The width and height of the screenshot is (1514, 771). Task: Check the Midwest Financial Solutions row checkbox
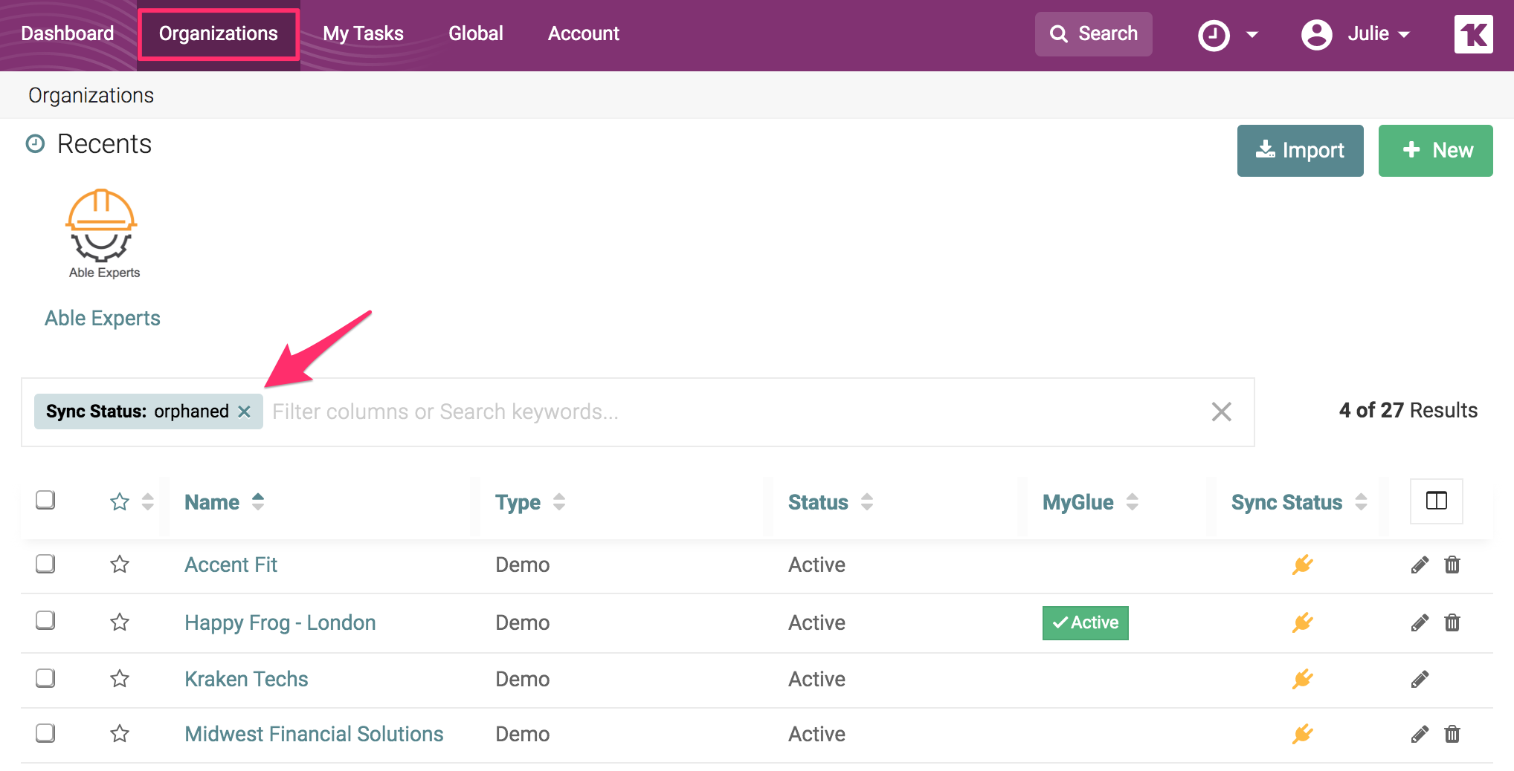[45, 733]
